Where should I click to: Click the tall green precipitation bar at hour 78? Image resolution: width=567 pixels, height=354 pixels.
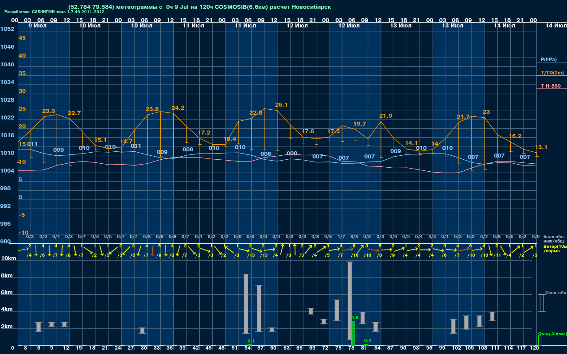[353, 333]
